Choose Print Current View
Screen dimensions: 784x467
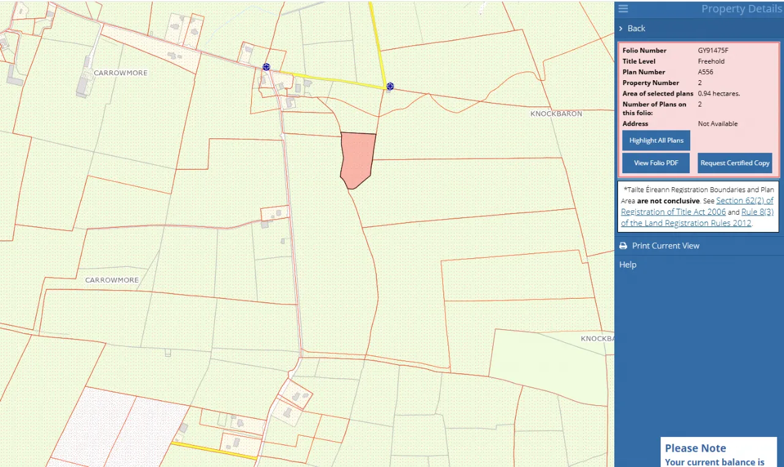[665, 246]
